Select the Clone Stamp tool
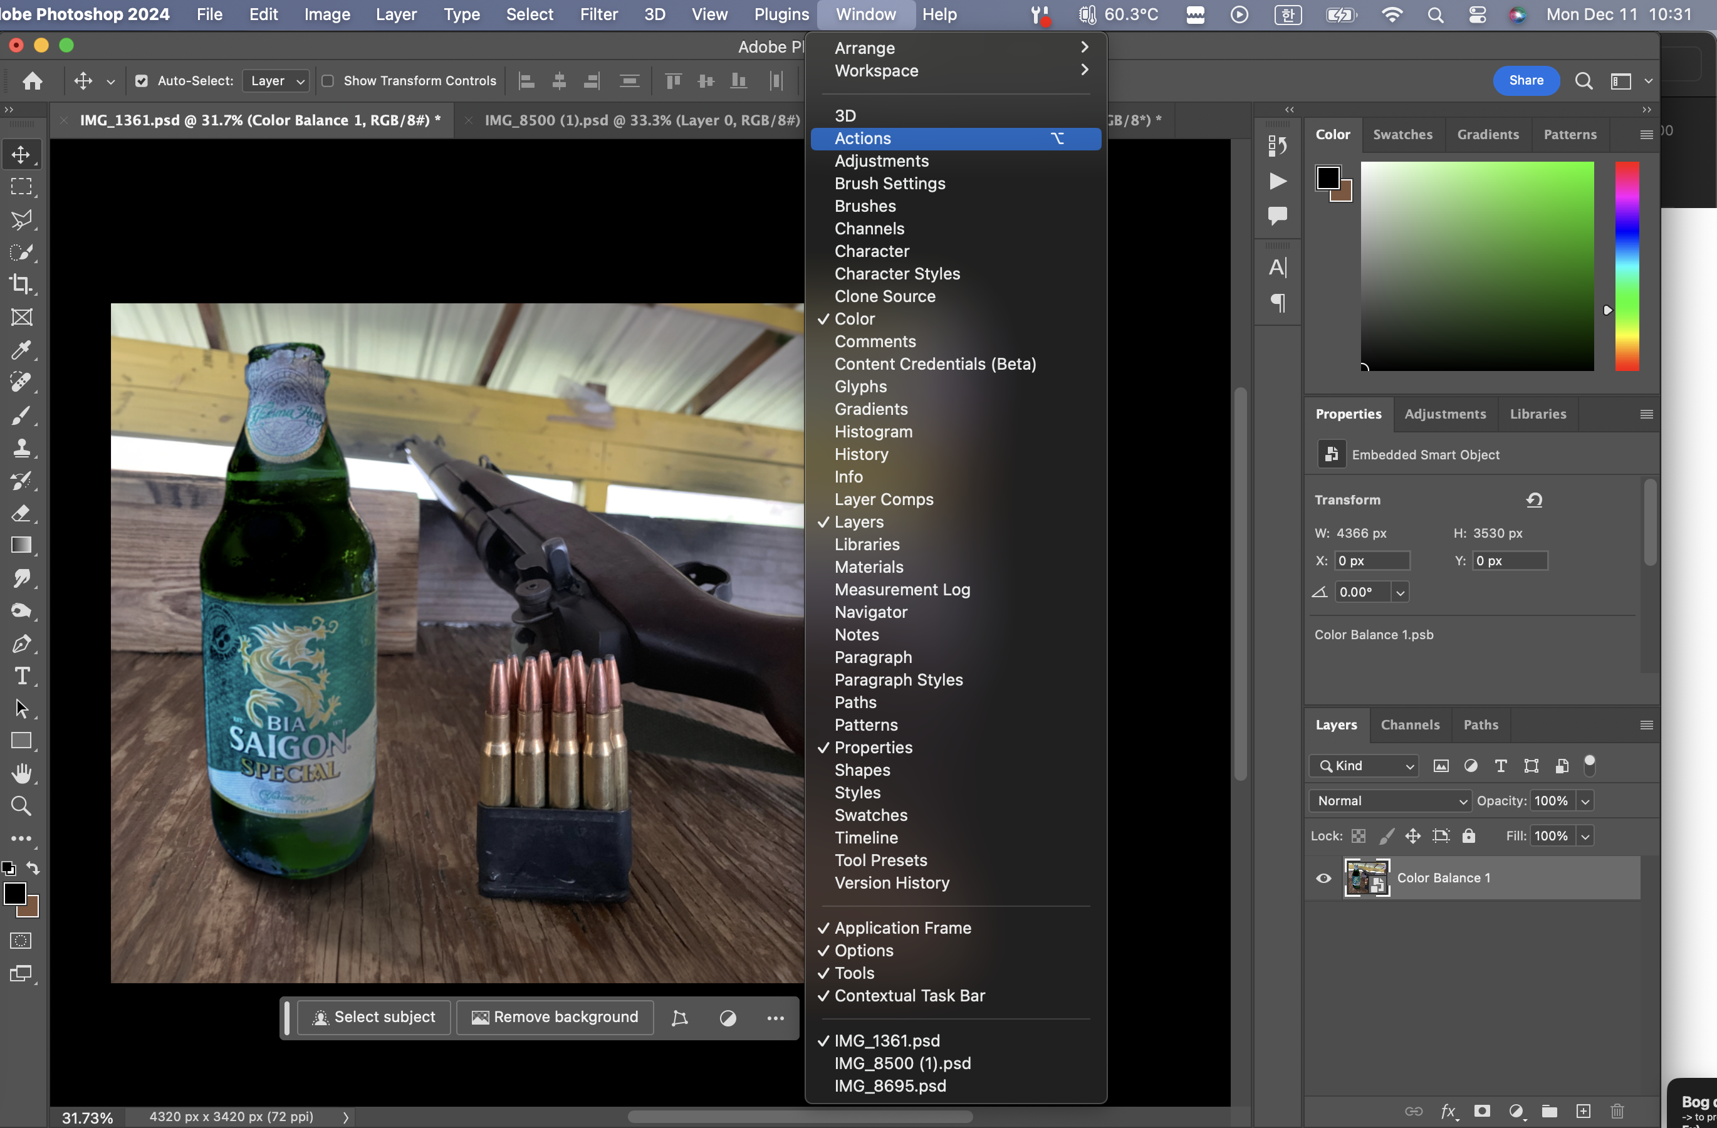 [x=21, y=448]
